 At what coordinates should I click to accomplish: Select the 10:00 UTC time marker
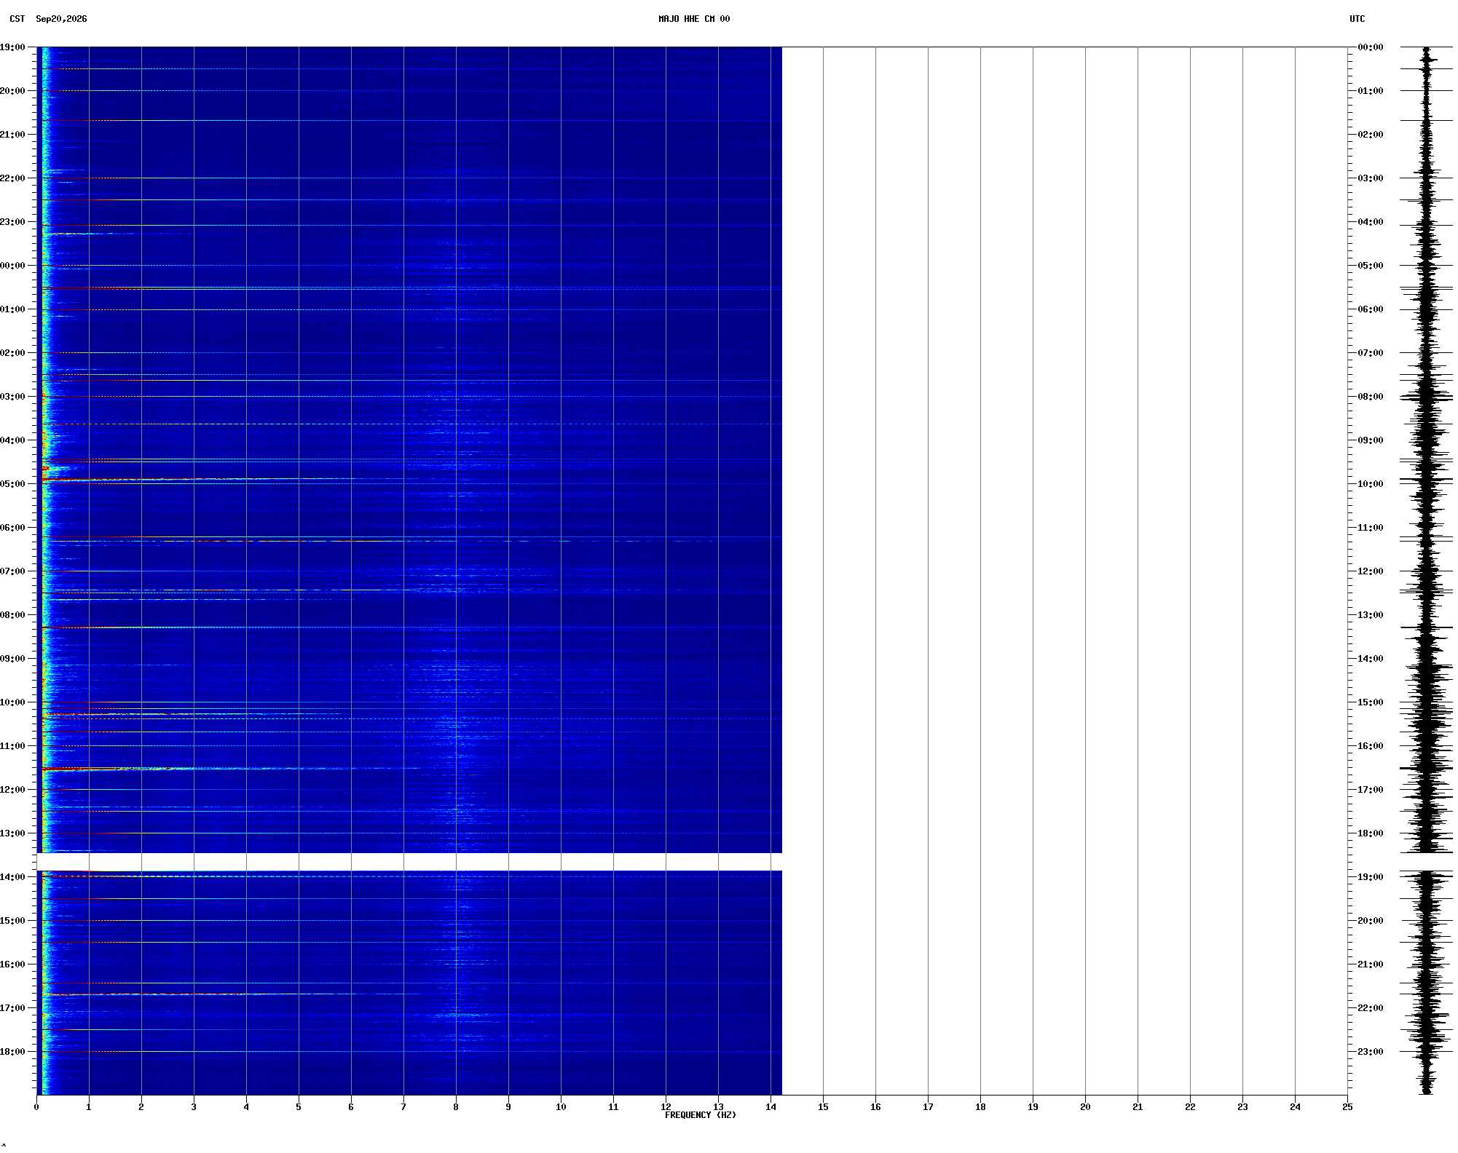1370,484
